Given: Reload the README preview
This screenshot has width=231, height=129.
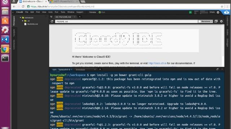Looking at the screenshot, I should click(52, 21).
